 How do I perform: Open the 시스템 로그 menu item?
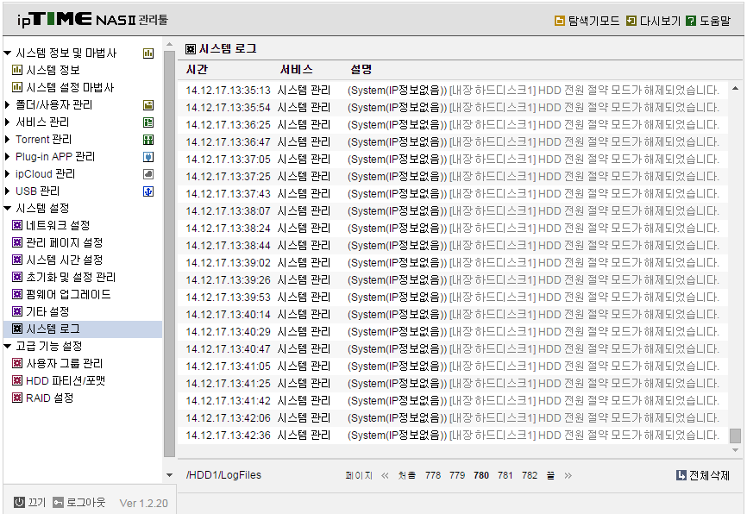[x=83, y=329]
